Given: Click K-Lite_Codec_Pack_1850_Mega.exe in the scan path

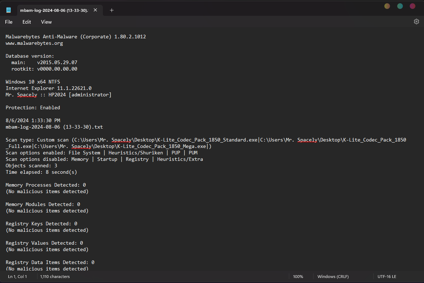Looking at the screenshot, I should [162, 147].
